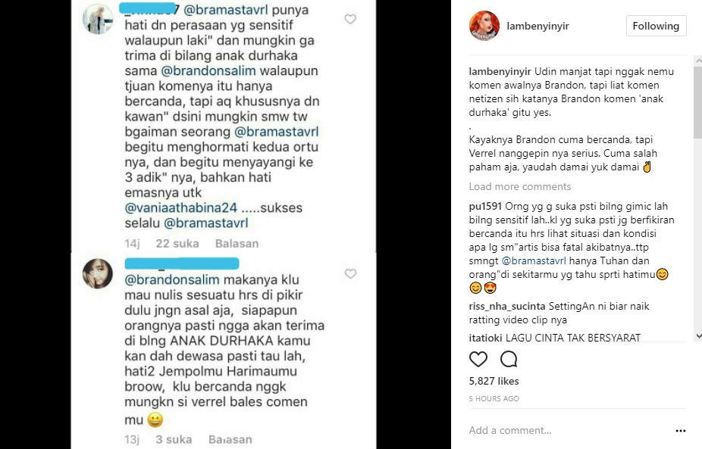Like the post with heart icon
This screenshot has width=702, height=449.
478,359
